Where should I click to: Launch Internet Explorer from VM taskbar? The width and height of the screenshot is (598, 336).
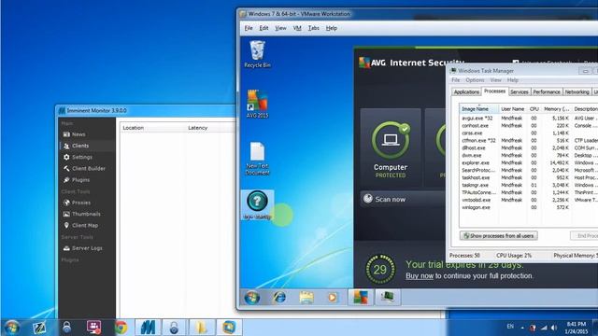coord(279,297)
